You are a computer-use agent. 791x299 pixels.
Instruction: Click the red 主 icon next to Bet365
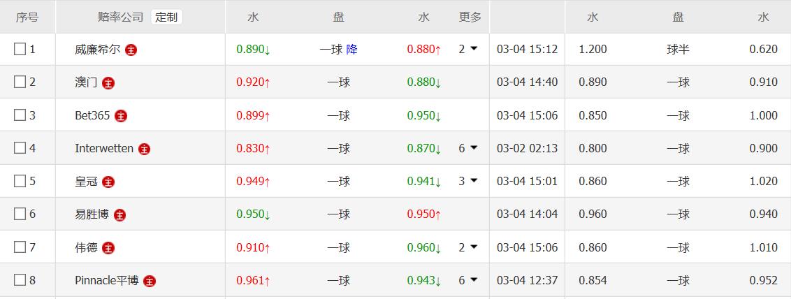tap(121, 116)
